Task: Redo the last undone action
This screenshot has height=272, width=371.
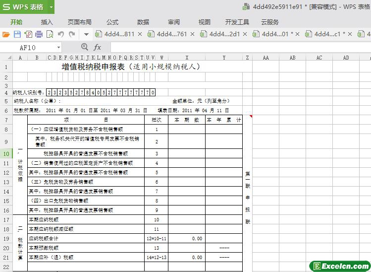Action: tap(72, 34)
